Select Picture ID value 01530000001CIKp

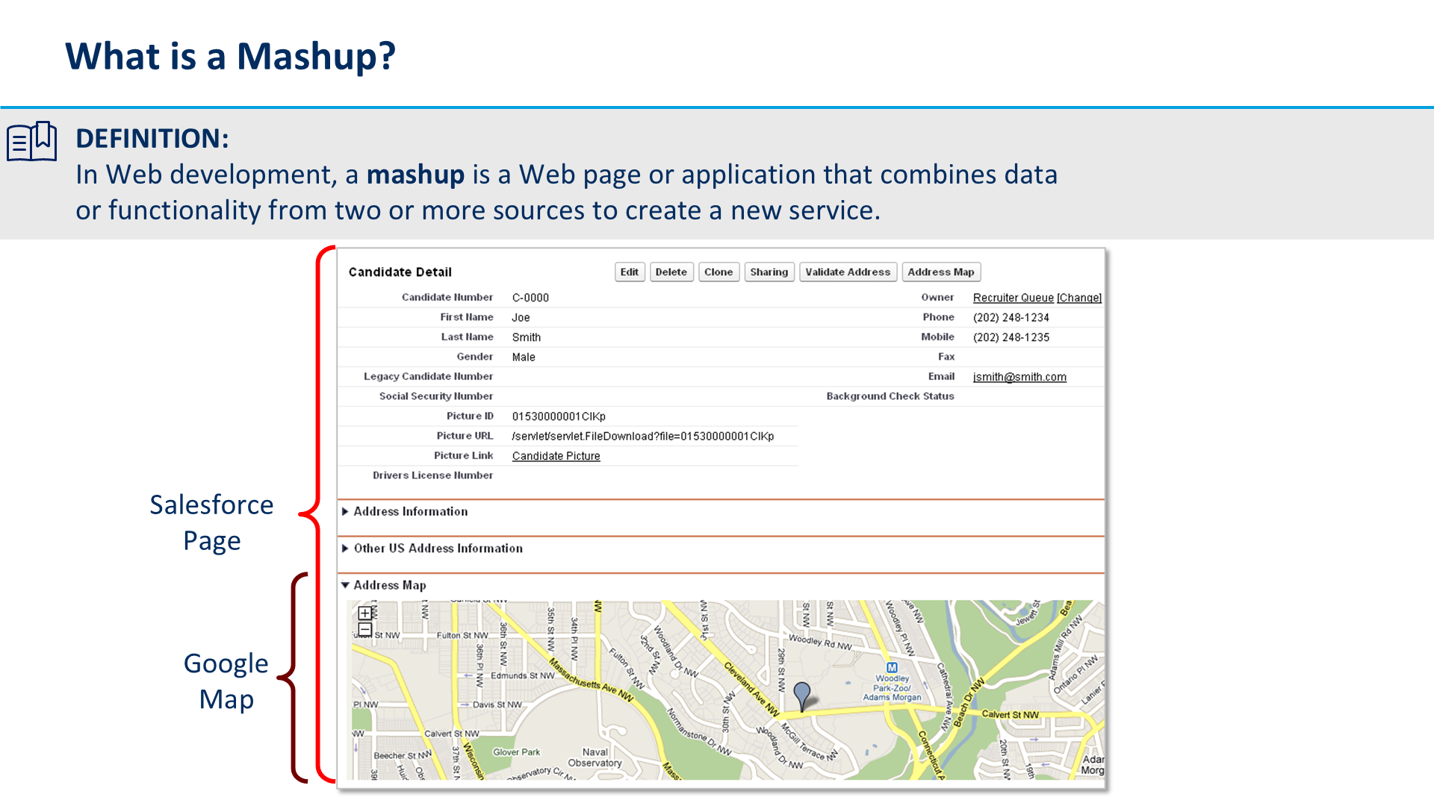point(559,416)
